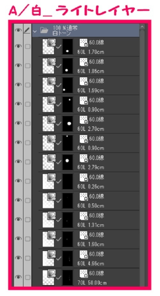Click gradient layer thumbnail of 60L 0.26cm

click(49, 181)
